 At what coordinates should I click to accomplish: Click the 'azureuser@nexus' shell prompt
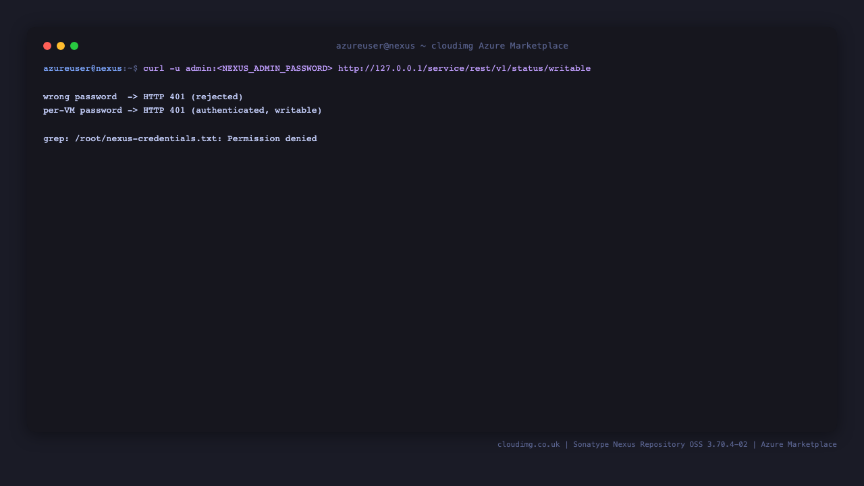(83, 68)
